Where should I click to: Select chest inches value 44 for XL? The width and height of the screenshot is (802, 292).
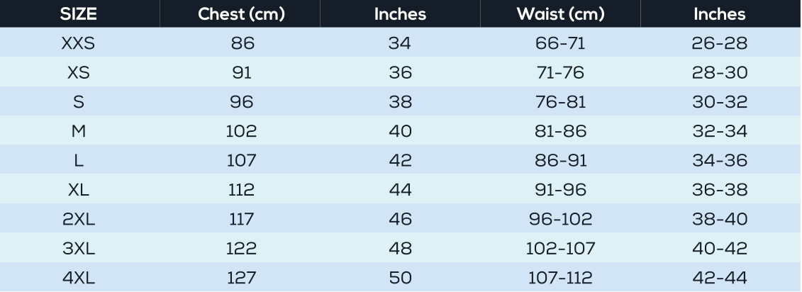tap(400, 190)
